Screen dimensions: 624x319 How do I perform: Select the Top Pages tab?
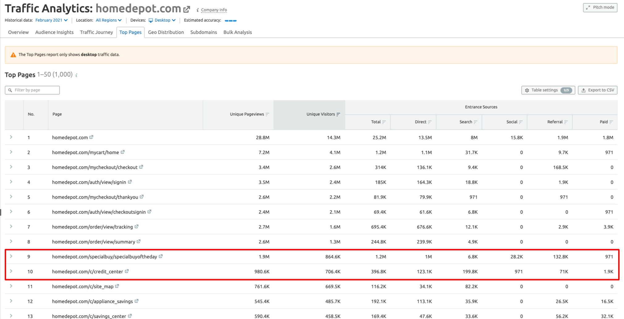pyautogui.click(x=130, y=32)
